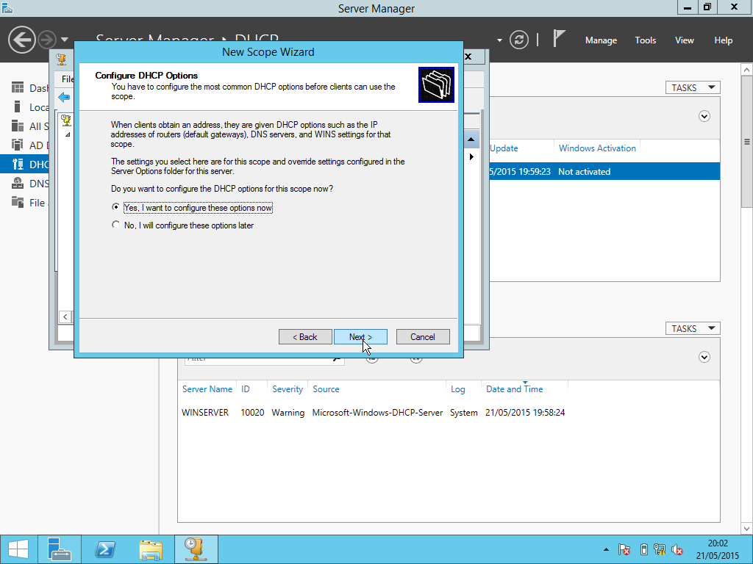Show hidden tray icons arrow
753x564 pixels.
pos(606,549)
